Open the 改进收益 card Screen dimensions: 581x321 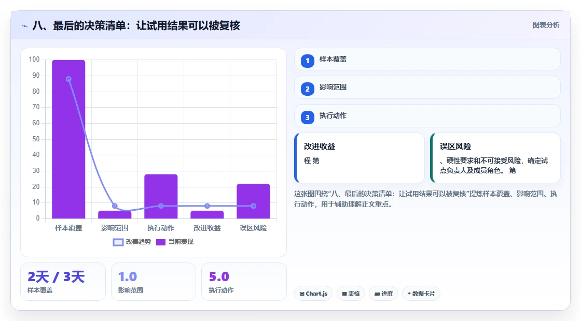tap(359, 158)
